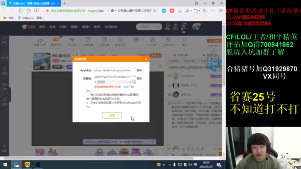Open the gift box icon

click(136, 40)
